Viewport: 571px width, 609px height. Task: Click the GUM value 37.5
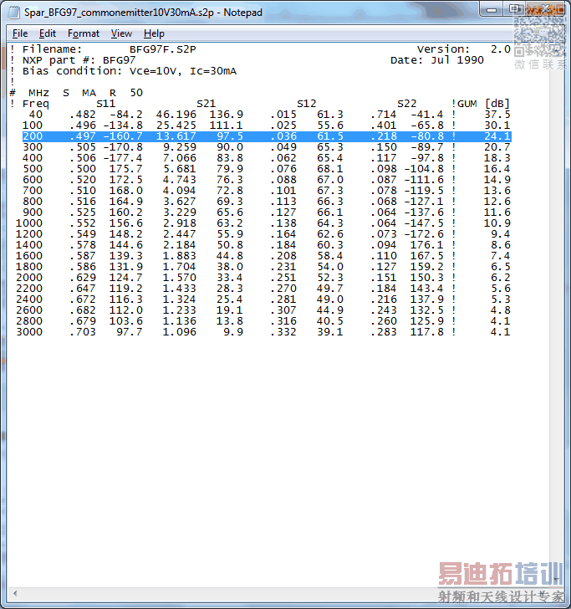[x=497, y=115]
